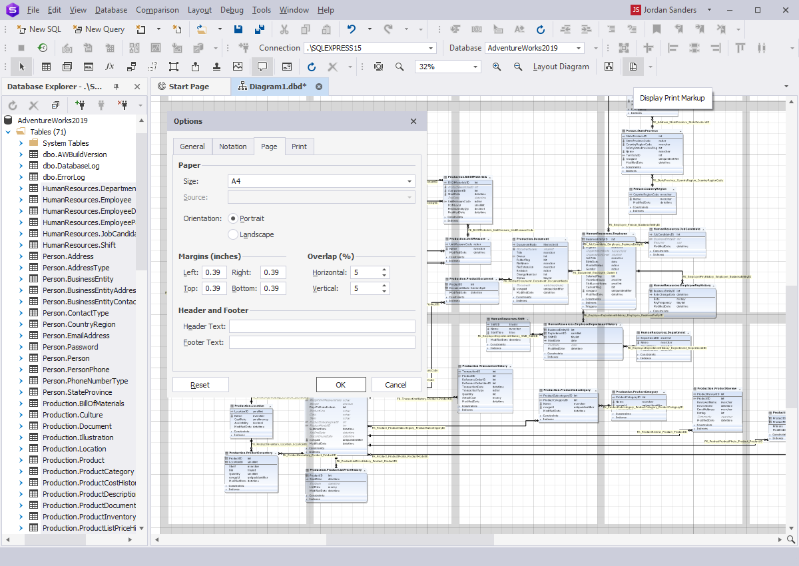Open the Database menu

[x=111, y=10]
